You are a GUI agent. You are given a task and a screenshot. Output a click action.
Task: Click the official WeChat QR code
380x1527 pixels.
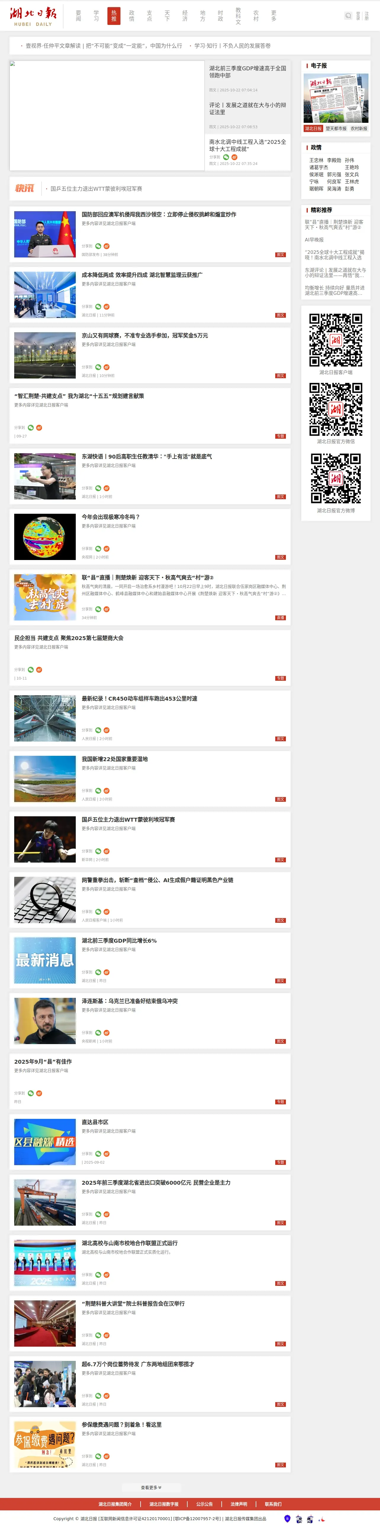tap(336, 409)
